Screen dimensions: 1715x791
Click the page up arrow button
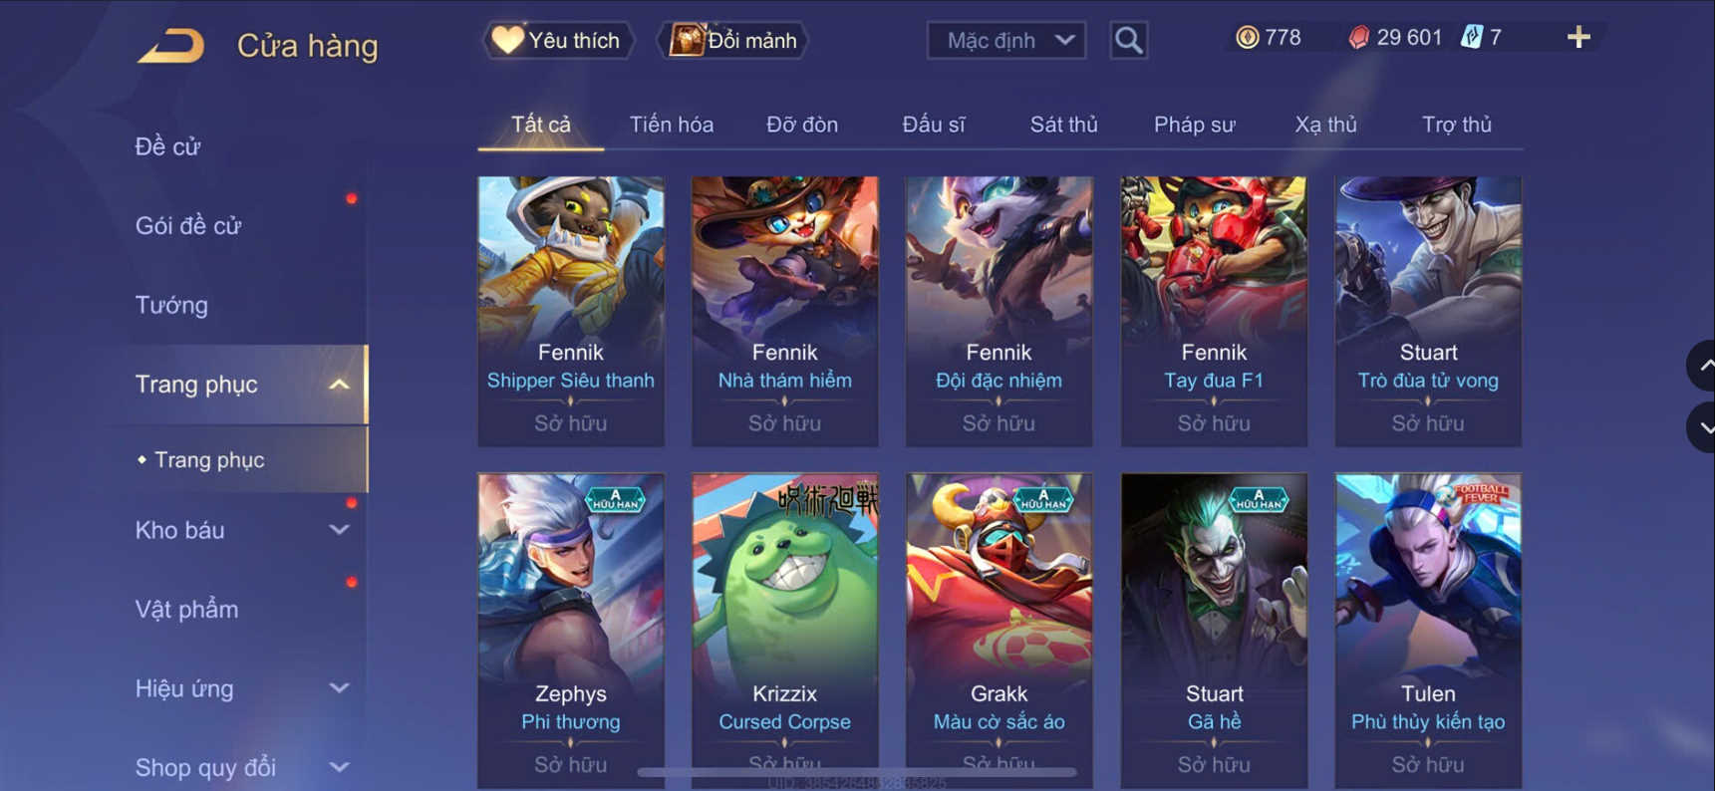tap(1702, 366)
